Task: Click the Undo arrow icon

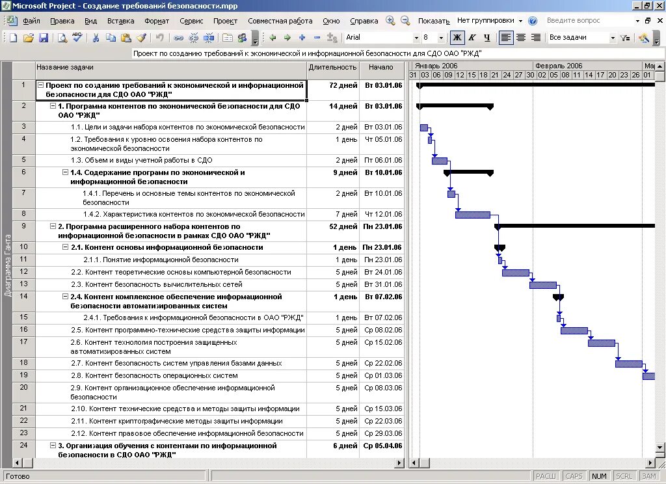Action: point(160,38)
